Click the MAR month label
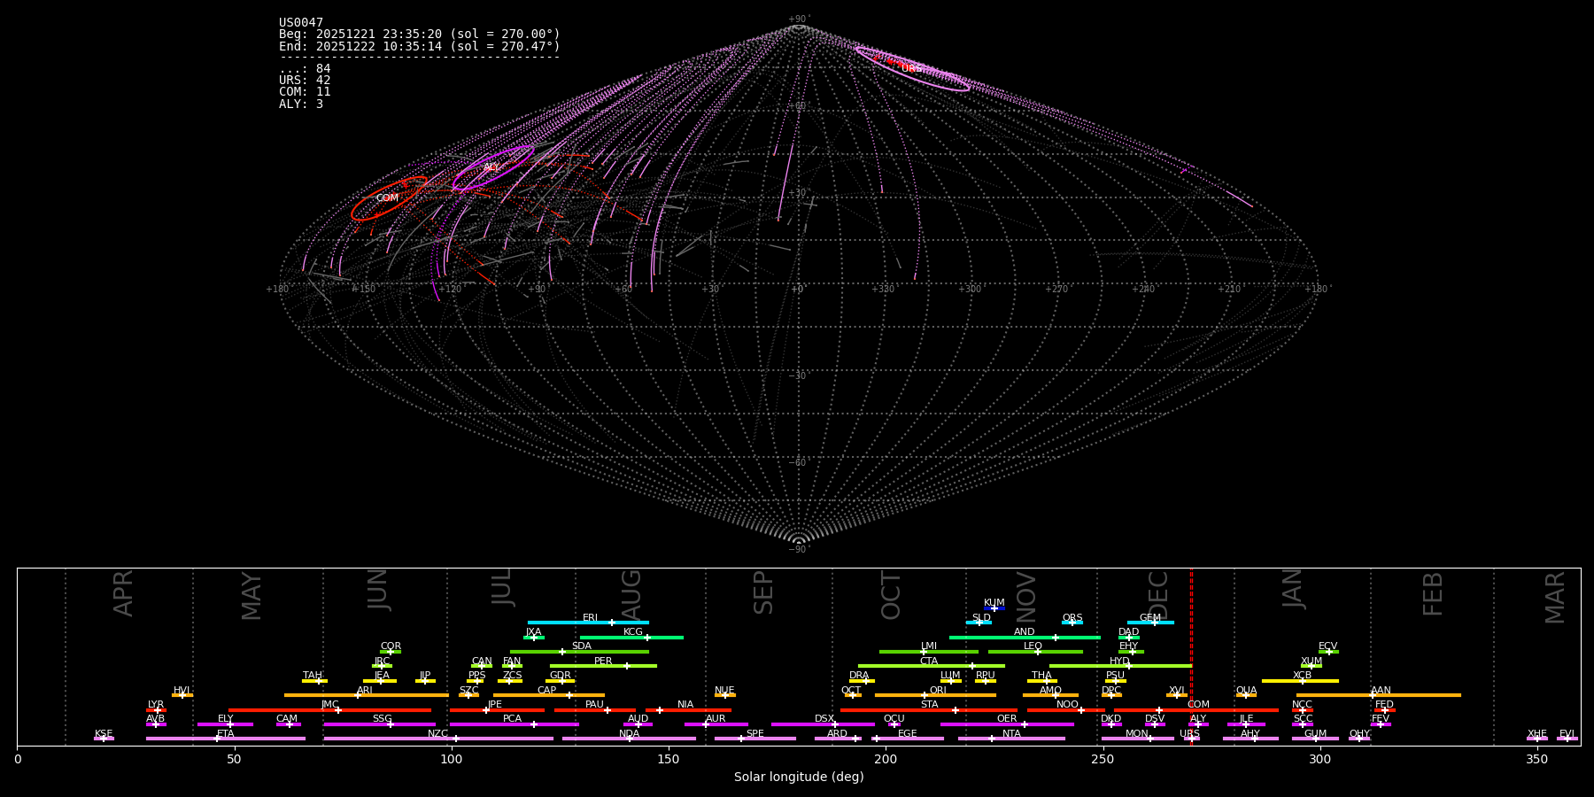 click(x=1555, y=598)
